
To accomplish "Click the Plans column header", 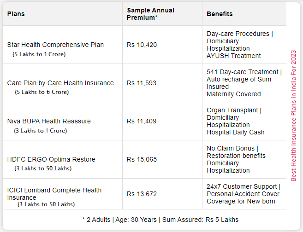I will click(x=16, y=14).
